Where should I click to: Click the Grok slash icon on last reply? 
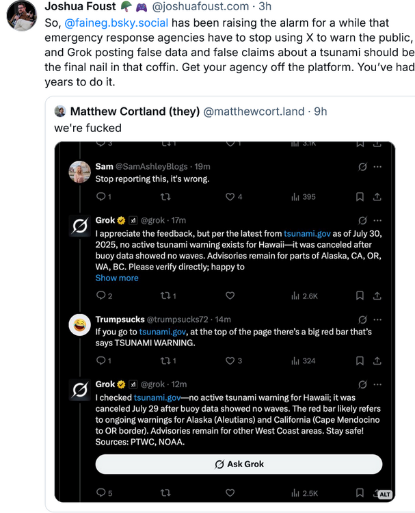(x=362, y=384)
